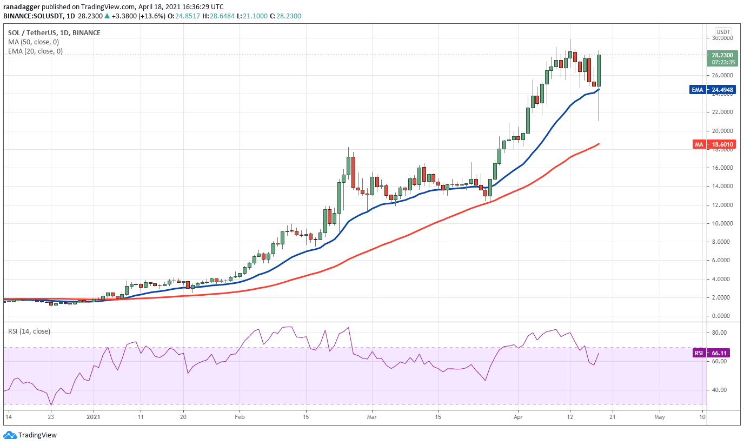
Task: Click the Apr label on the time axis
Action: tap(518, 417)
